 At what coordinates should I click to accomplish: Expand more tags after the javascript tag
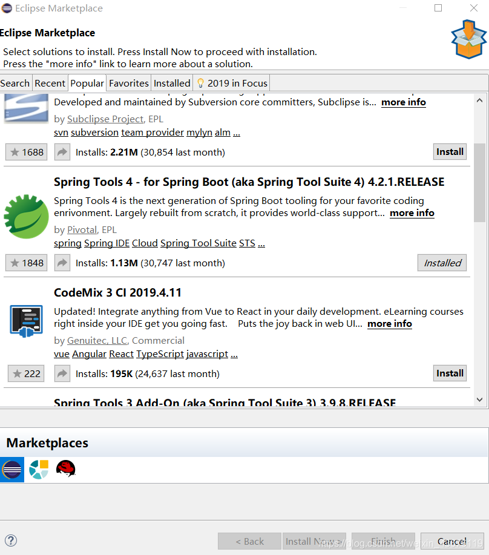pos(234,355)
